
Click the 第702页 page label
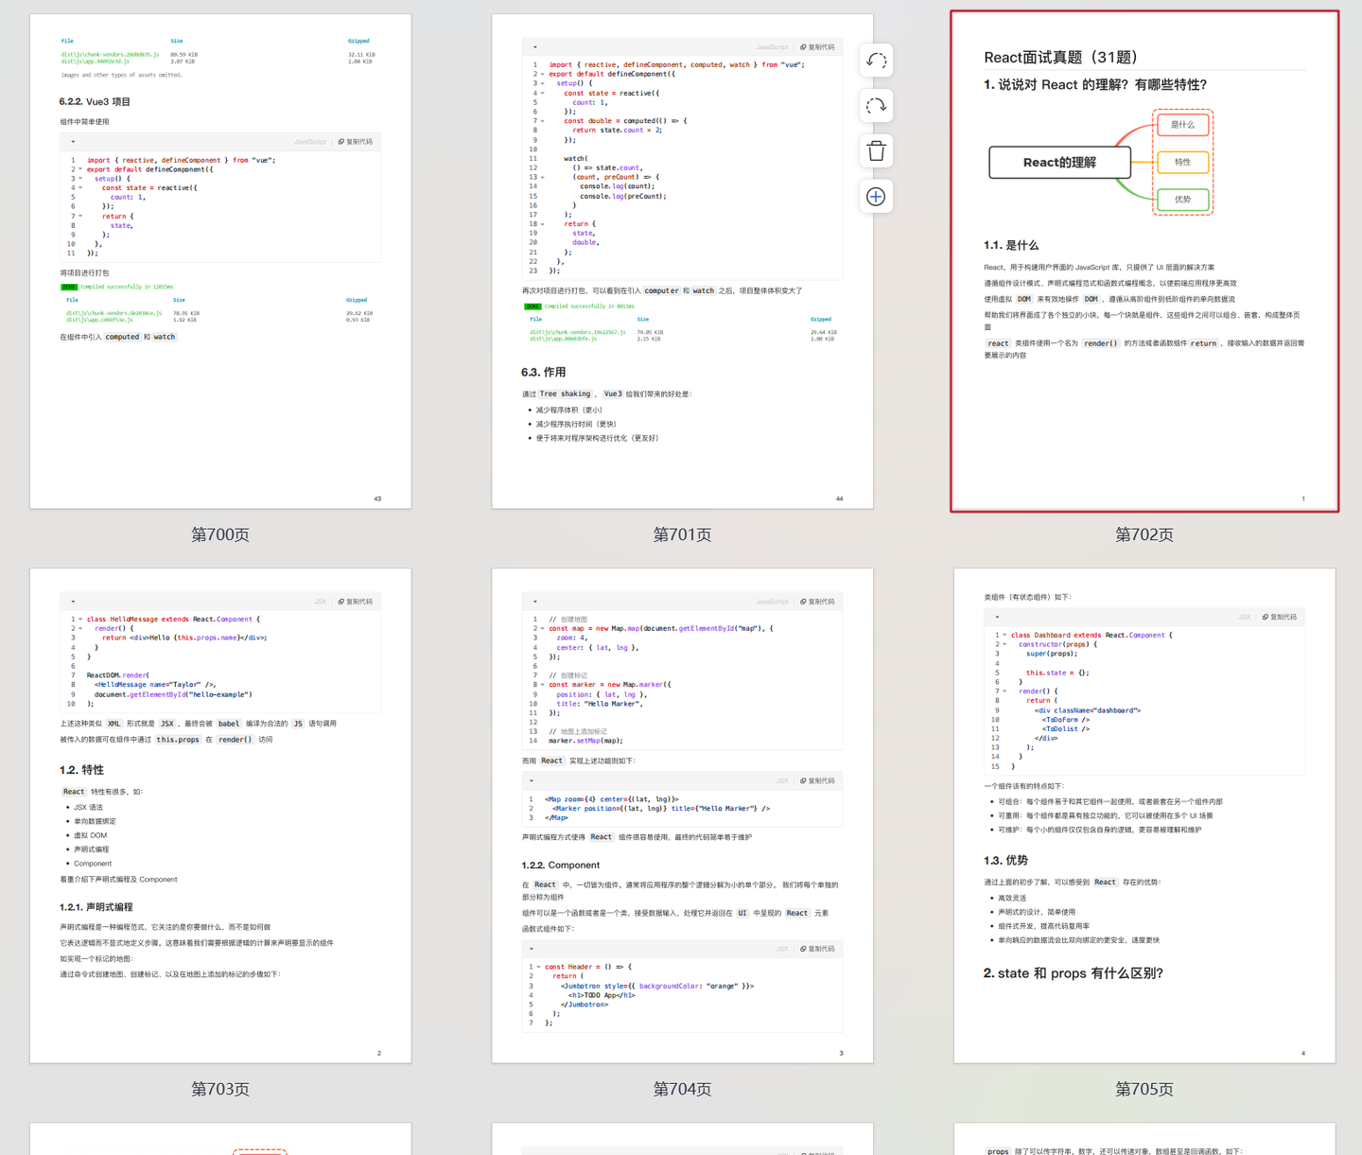tap(1144, 534)
